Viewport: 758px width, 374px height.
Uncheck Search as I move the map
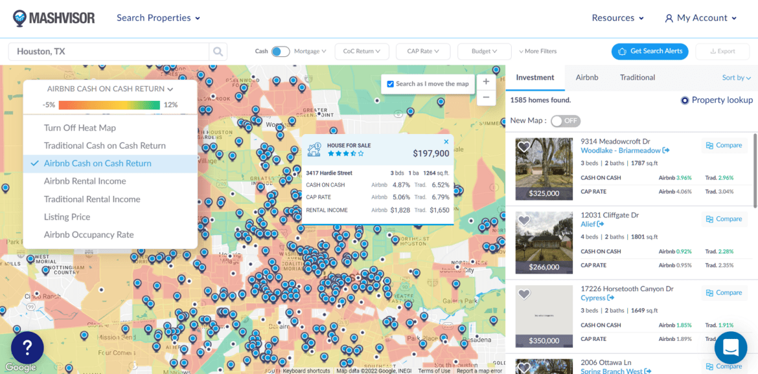(x=390, y=84)
